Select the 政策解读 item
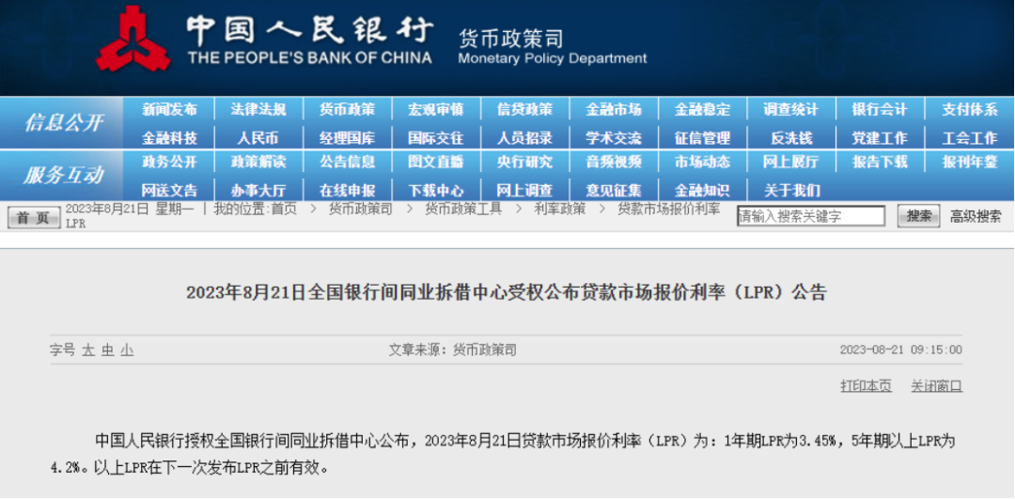Viewport: 1015px width, 499px height. (x=258, y=162)
